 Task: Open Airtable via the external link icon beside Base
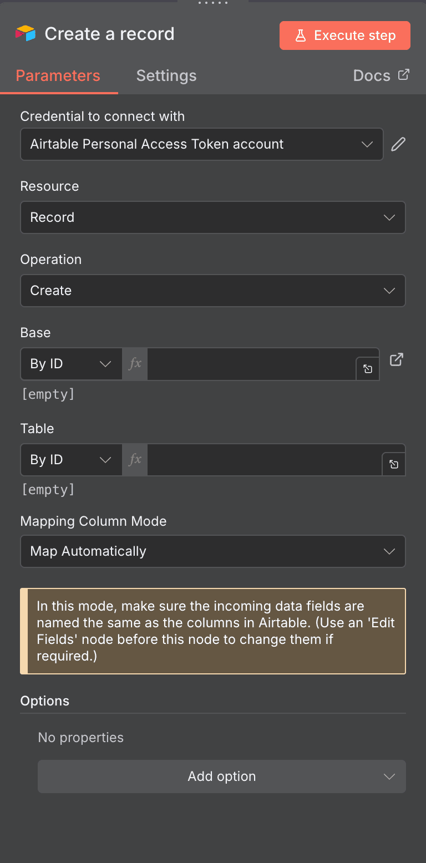[396, 359]
